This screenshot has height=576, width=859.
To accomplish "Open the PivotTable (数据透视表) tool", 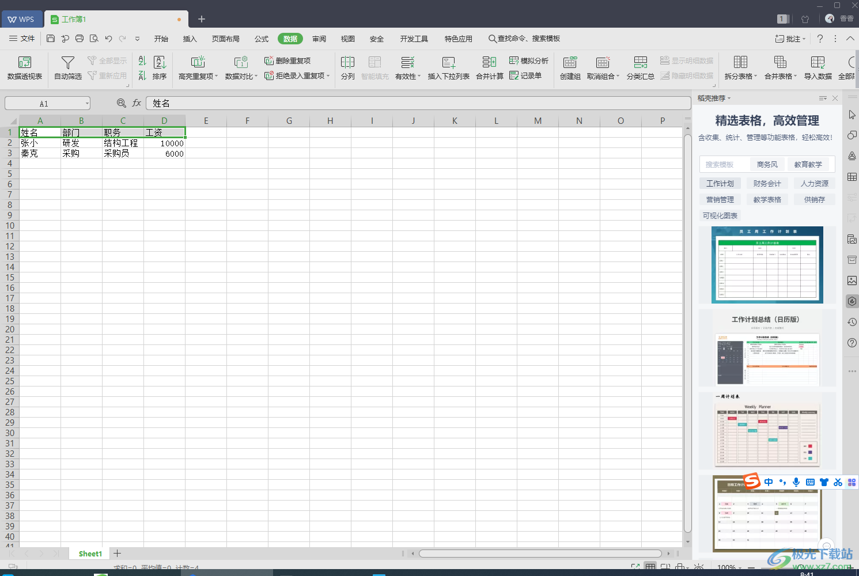I will [24, 68].
